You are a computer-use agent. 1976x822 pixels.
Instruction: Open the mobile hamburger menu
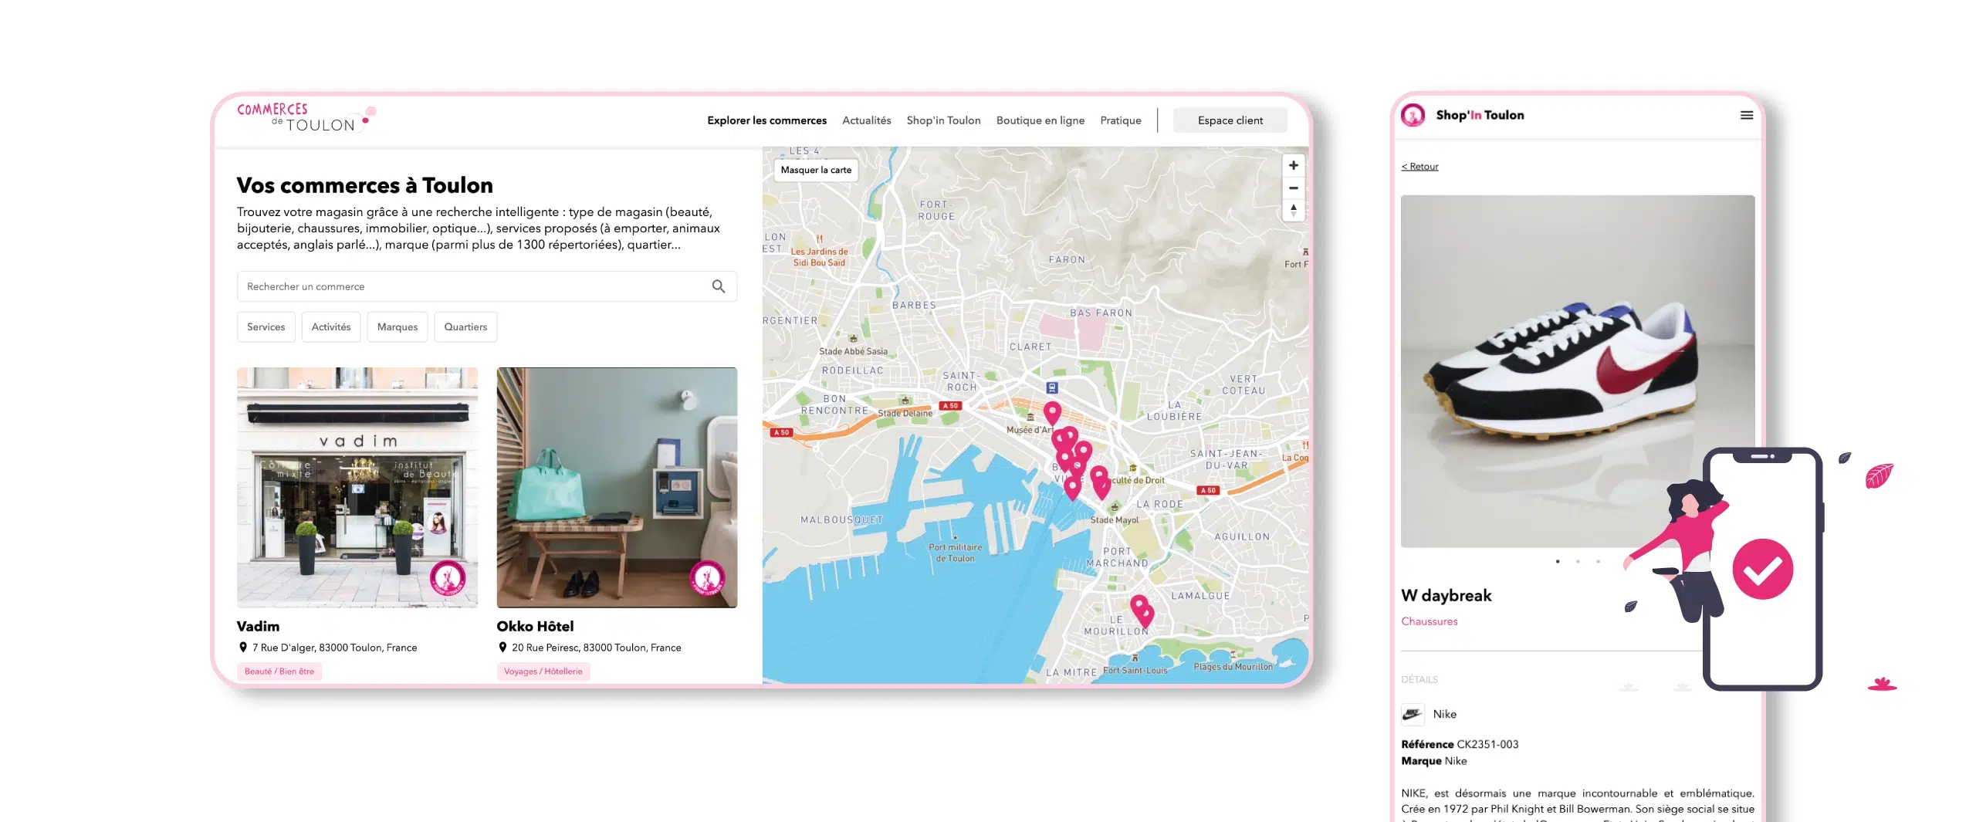pos(1746,115)
